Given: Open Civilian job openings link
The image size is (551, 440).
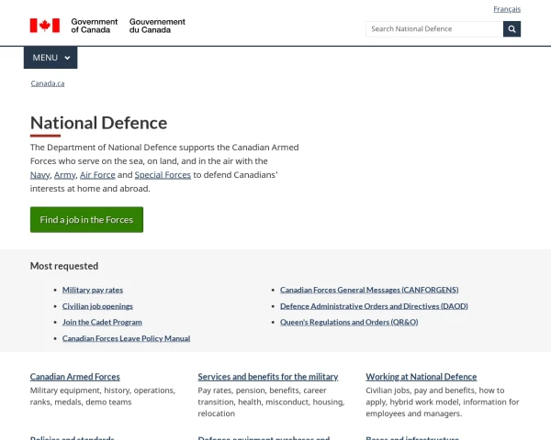Looking at the screenshot, I should (97, 306).
